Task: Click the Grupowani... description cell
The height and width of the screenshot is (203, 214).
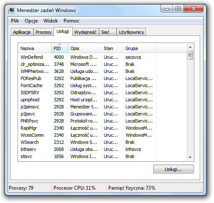Action: [x=84, y=114]
